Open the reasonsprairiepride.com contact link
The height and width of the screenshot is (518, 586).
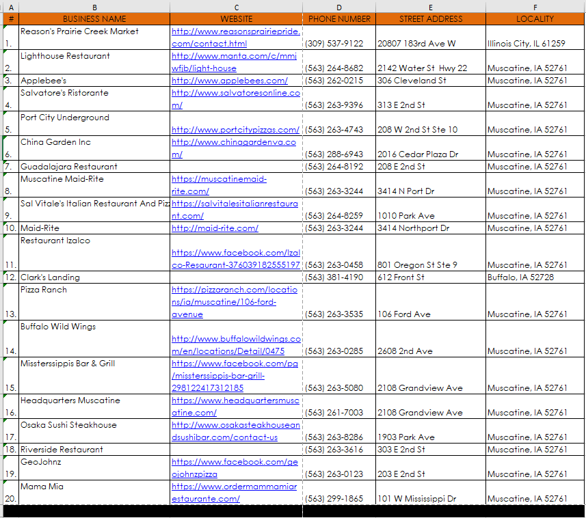click(235, 38)
